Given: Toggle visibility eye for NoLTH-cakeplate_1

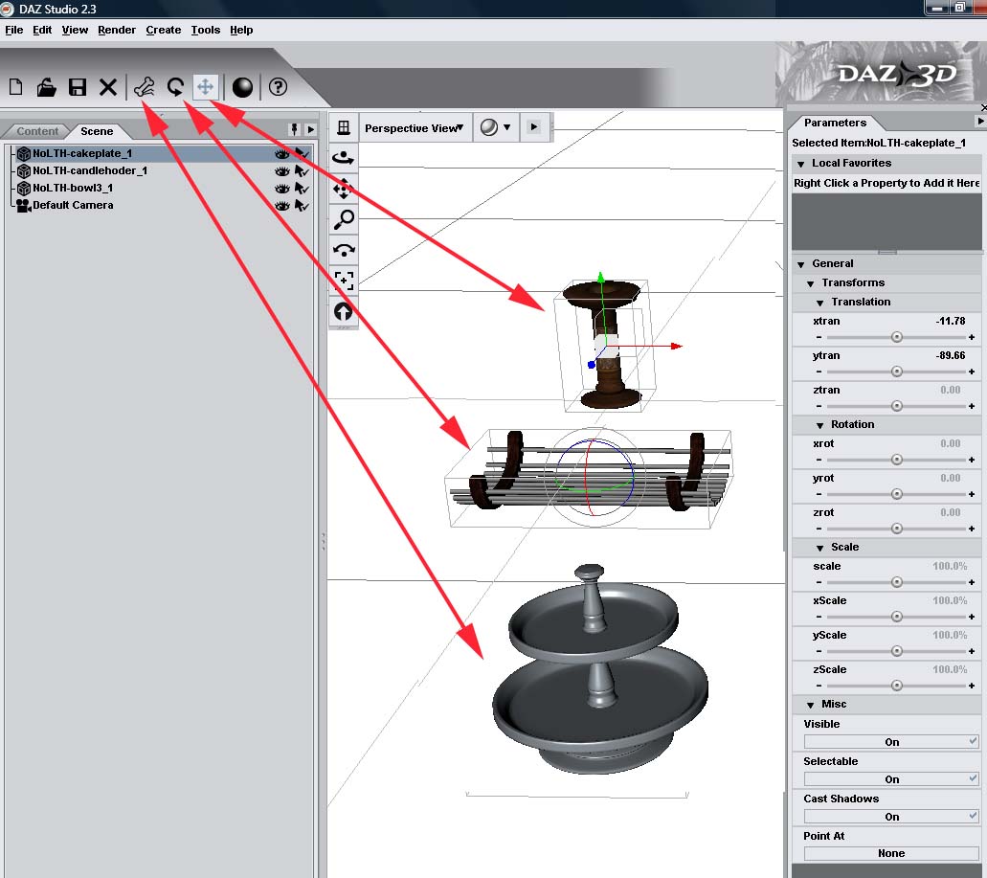Looking at the screenshot, I should [282, 153].
